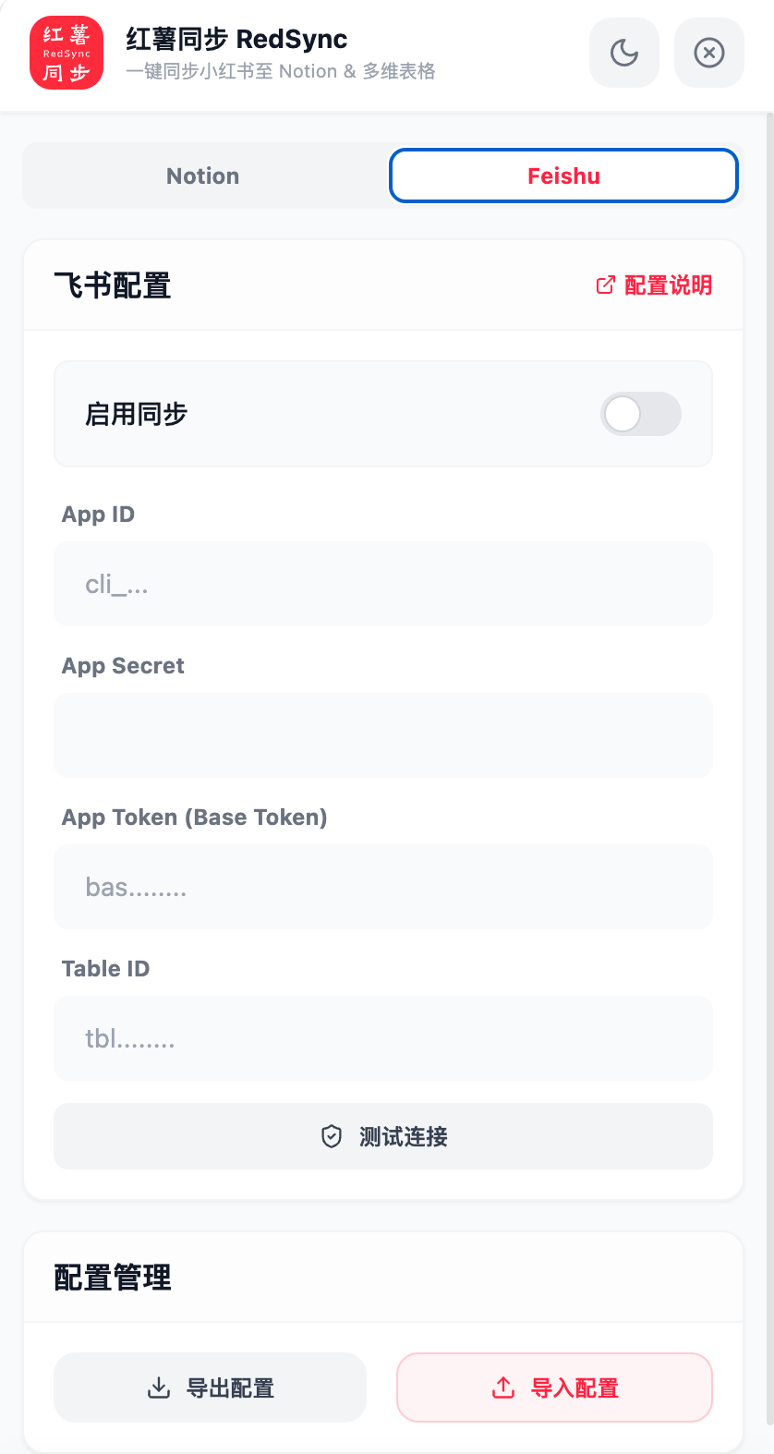774x1454 pixels.
Task: Focus the App ID input field
Action: click(383, 584)
